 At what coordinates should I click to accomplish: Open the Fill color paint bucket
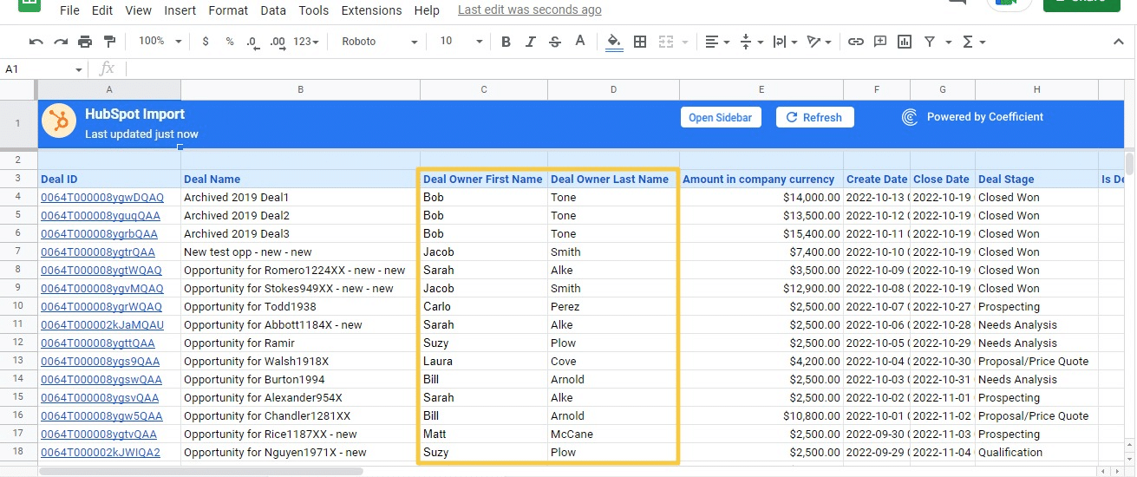click(x=614, y=42)
